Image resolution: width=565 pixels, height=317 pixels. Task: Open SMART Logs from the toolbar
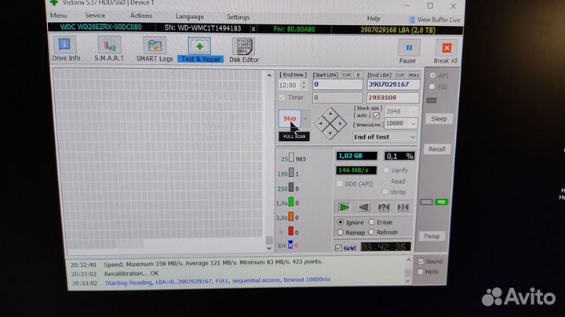154,49
